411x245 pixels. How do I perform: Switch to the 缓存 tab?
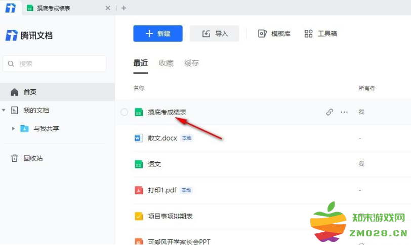191,63
